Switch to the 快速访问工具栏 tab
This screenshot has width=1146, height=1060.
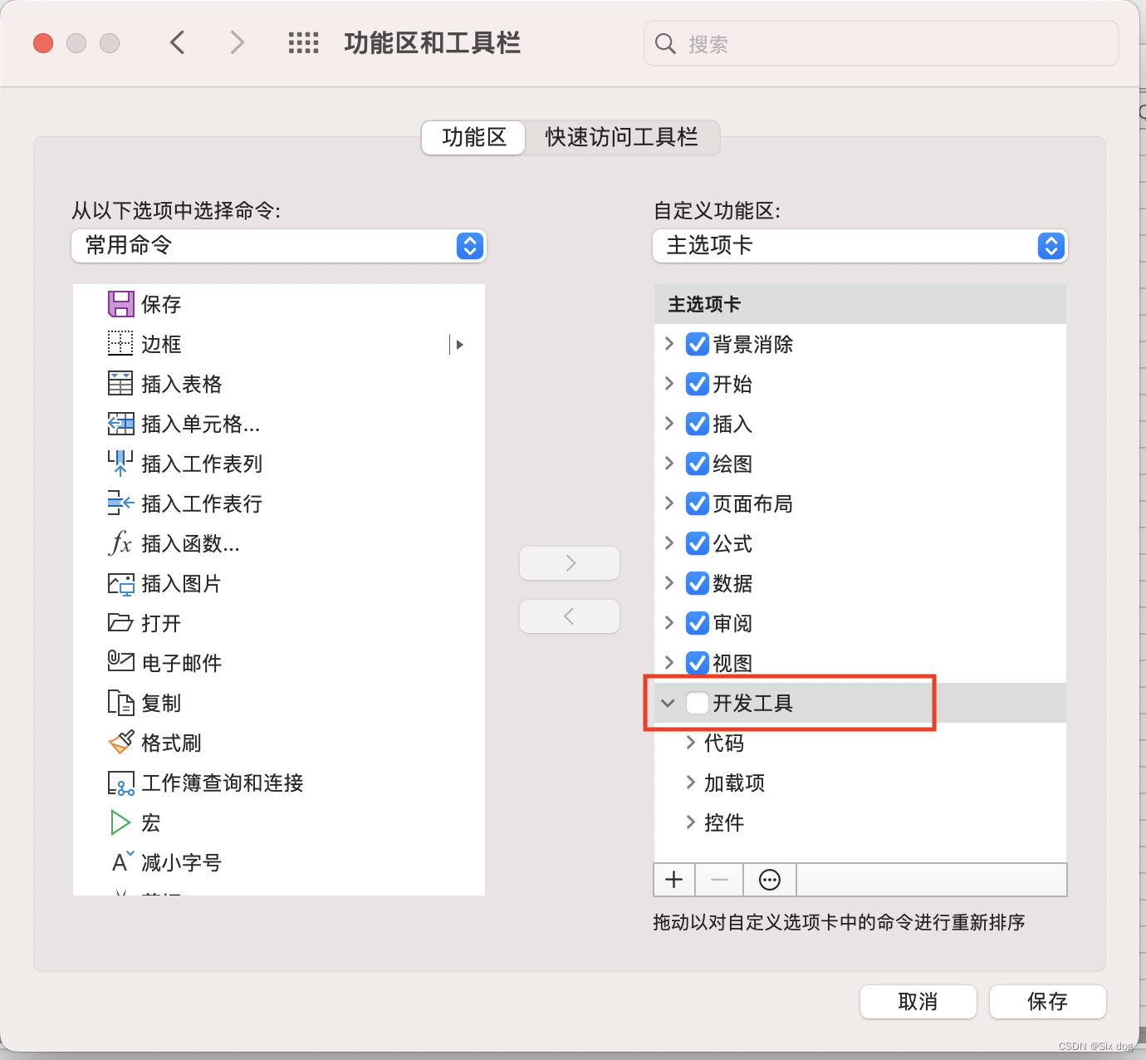[621, 137]
